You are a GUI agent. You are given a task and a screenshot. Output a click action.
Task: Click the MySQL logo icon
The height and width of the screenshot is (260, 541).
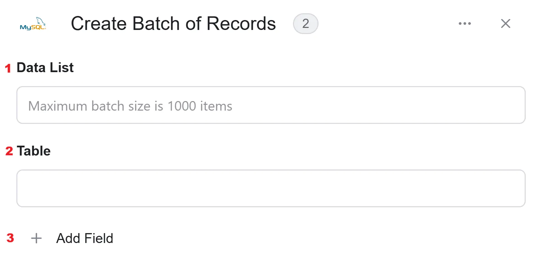pos(33,24)
